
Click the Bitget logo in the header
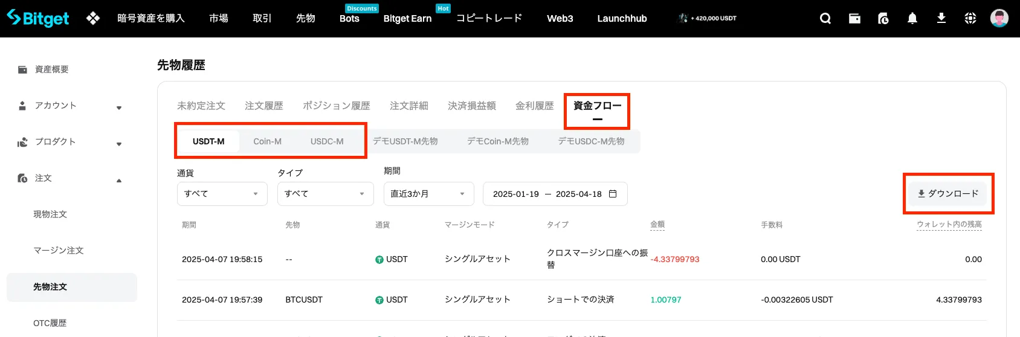38,18
